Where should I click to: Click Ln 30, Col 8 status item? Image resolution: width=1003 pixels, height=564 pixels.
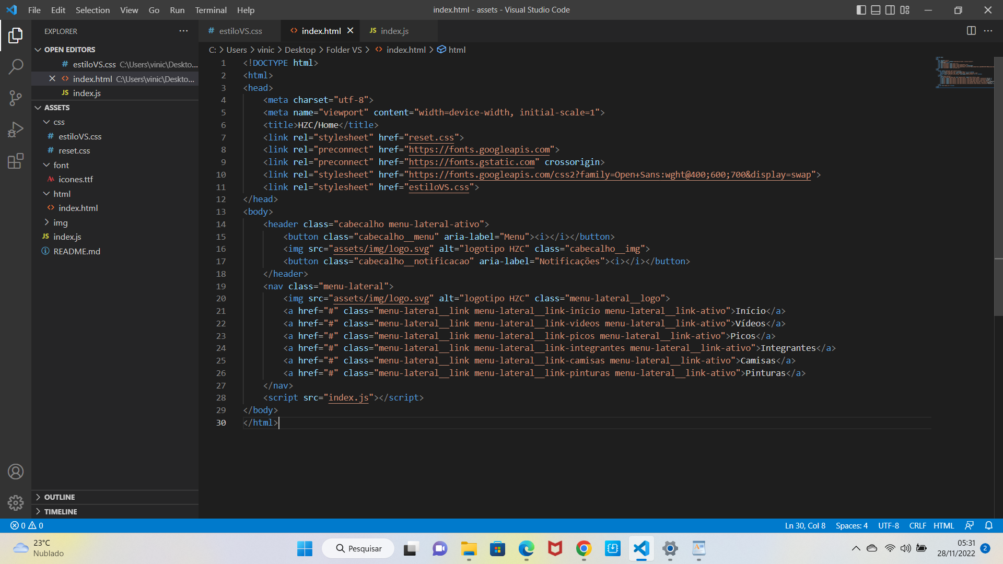click(805, 525)
